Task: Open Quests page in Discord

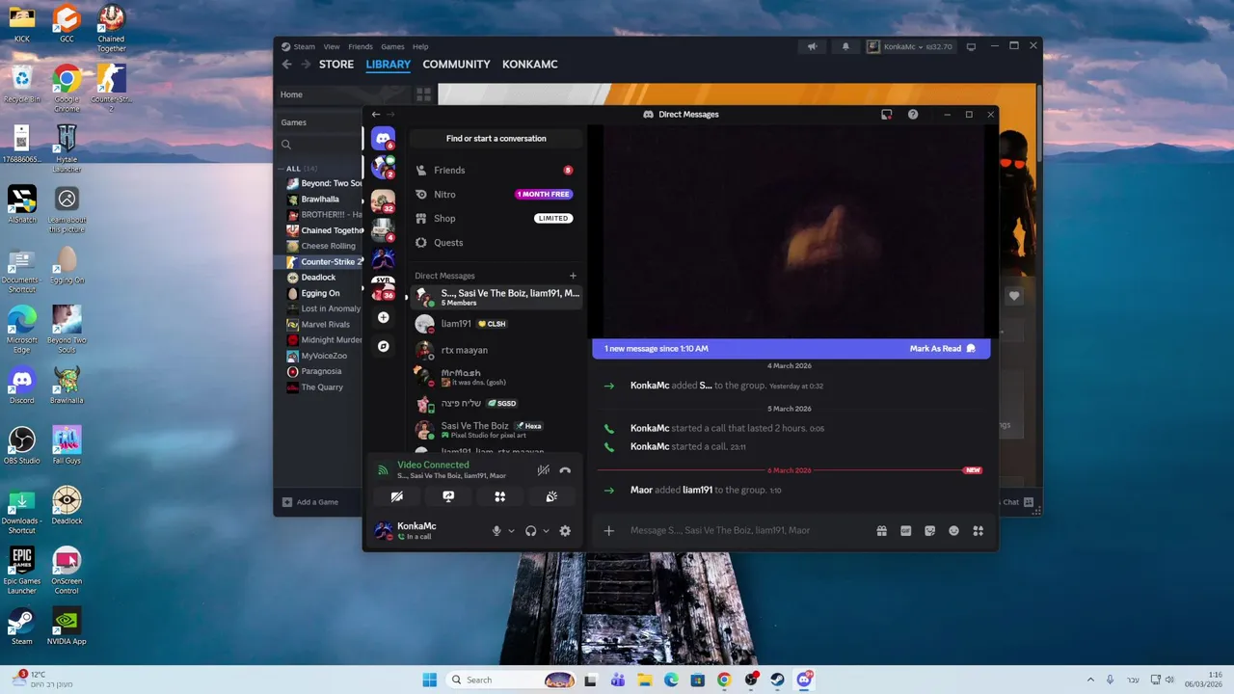Action: coord(496,242)
